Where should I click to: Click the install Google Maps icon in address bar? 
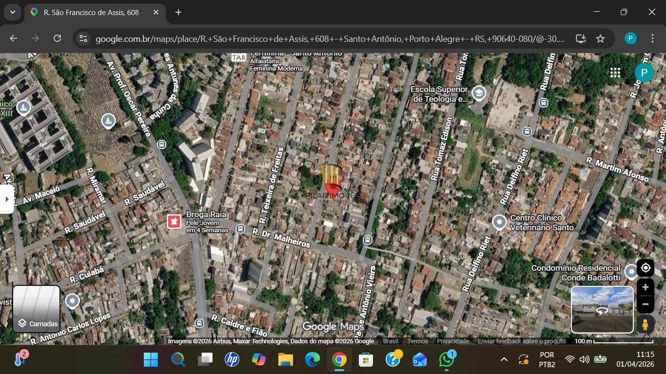[580, 38]
